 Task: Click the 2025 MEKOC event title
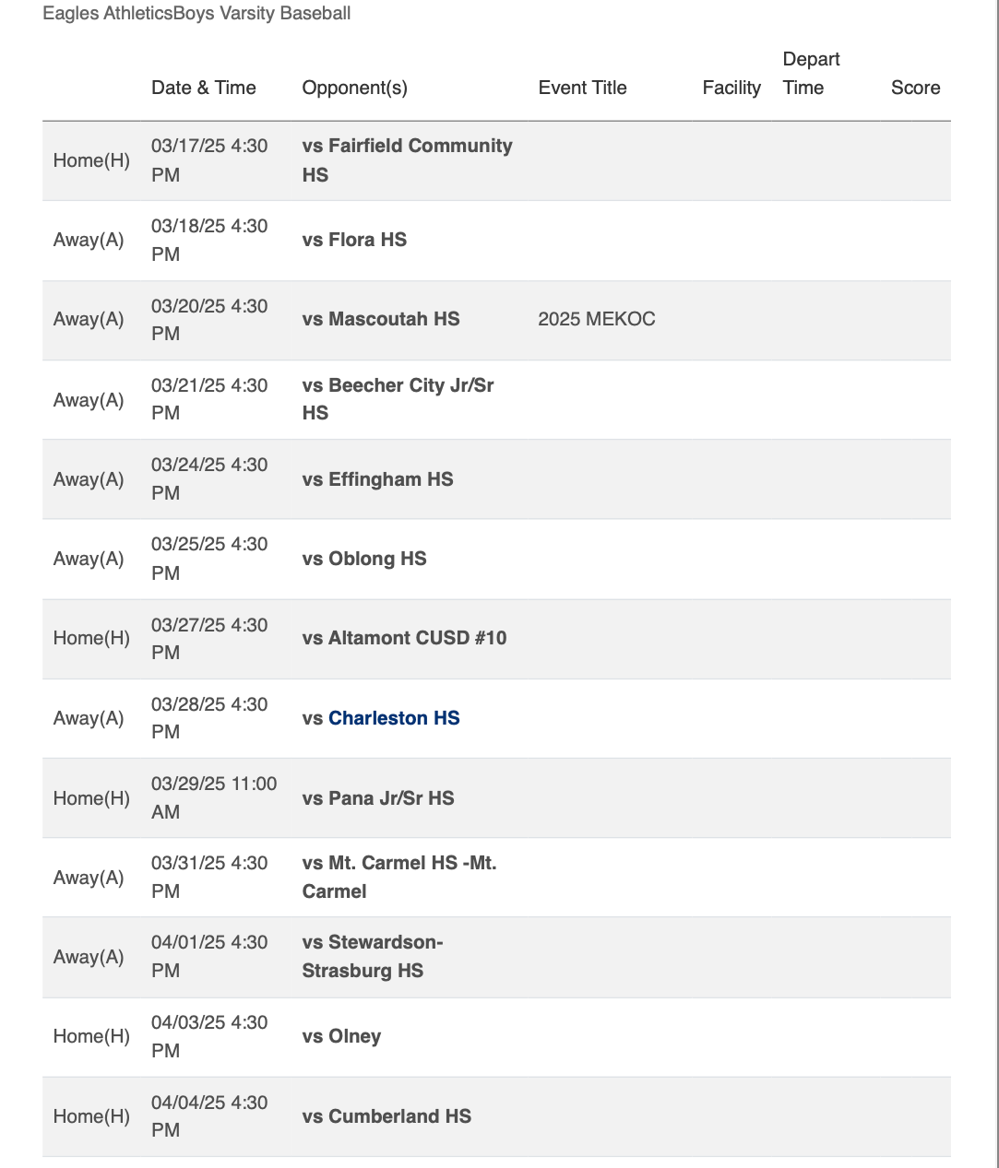tap(597, 319)
